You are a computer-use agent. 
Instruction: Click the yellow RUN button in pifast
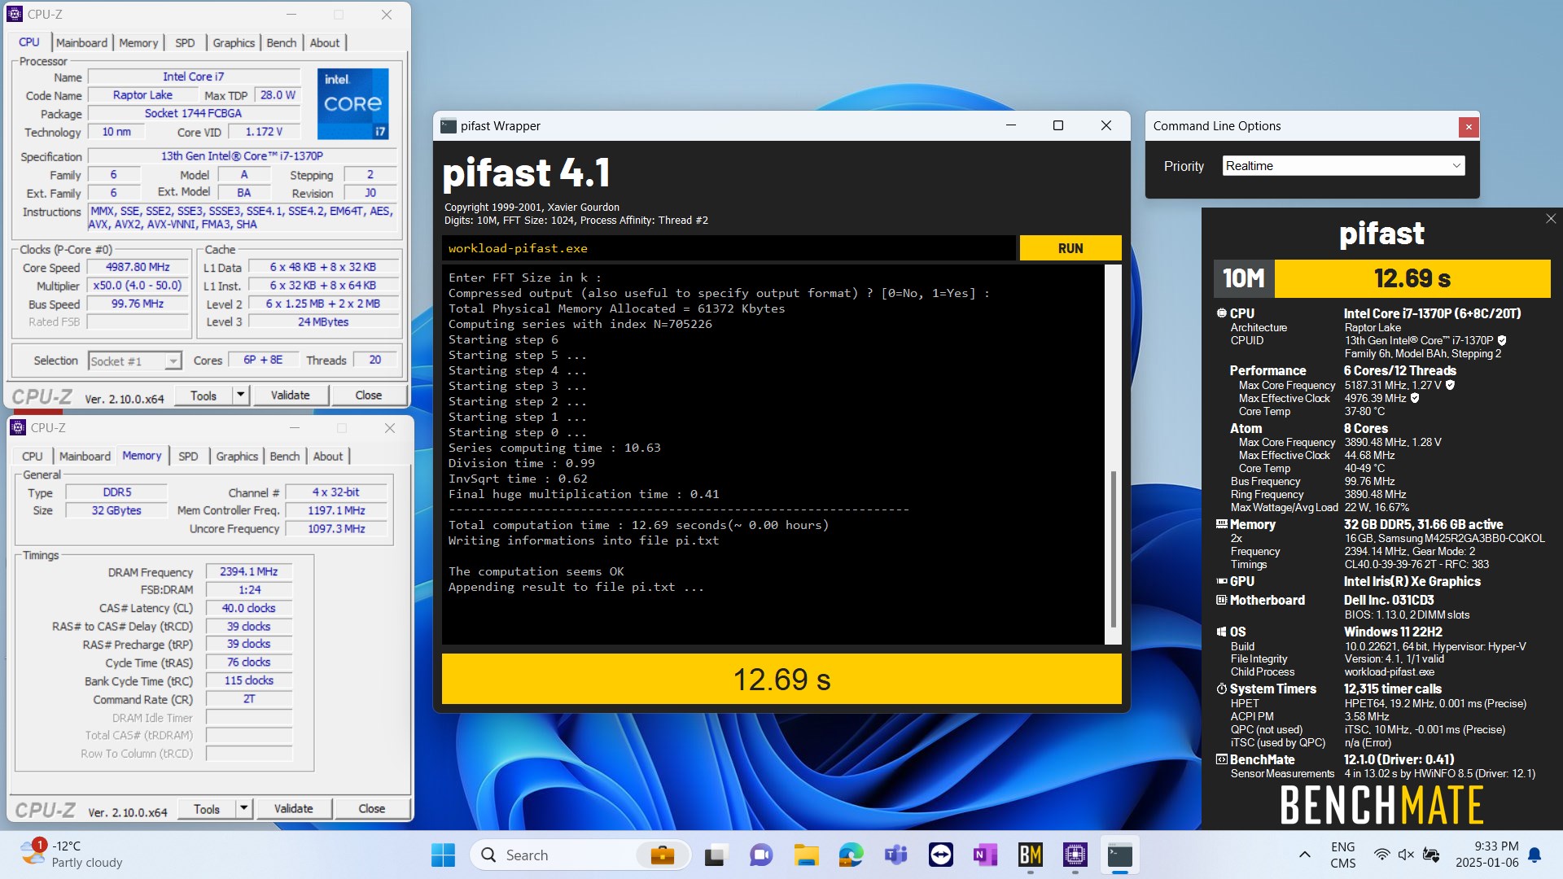coord(1070,248)
